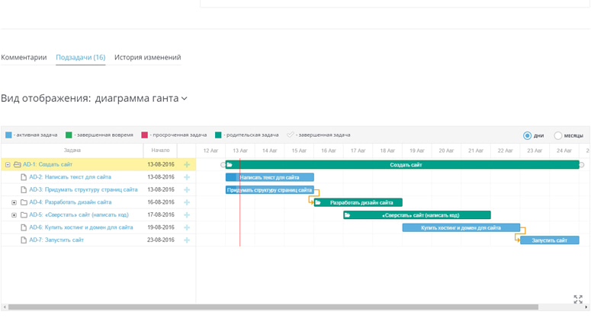Image resolution: width=591 pixels, height=327 pixels.
Task: Click plus icon in AD-7 row
Action: click(187, 240)
